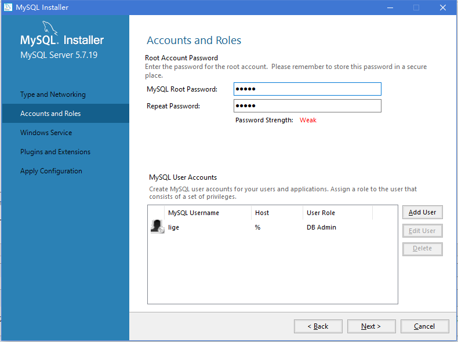Close the MySQL Installer window
This screenshot has width=458, height=342.
[x=443, y=8]
